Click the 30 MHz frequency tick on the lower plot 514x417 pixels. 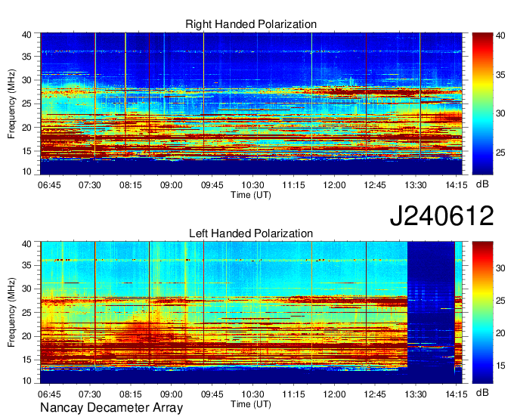point(26,289)
